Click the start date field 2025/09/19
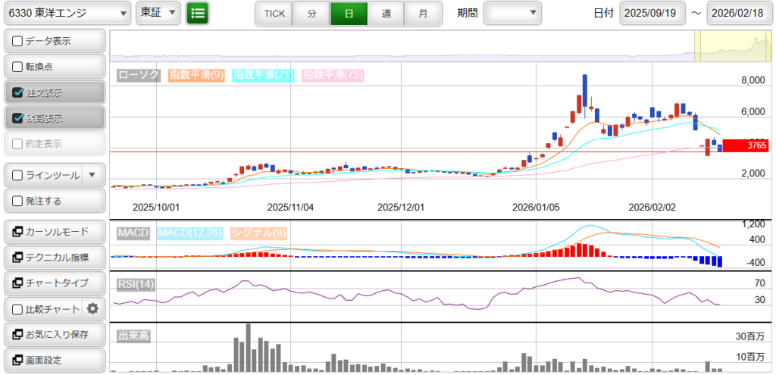Screen dimensions: 776x375 [652, 13]
